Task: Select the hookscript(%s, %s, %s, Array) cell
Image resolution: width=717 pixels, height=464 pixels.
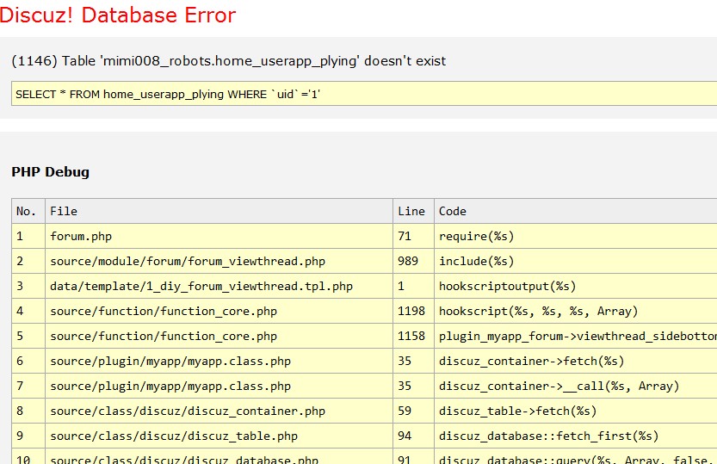Action: click(576, 311)
